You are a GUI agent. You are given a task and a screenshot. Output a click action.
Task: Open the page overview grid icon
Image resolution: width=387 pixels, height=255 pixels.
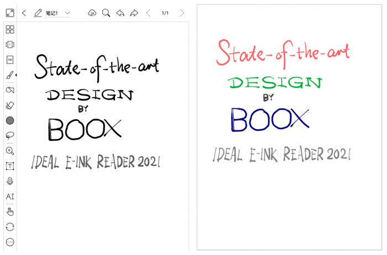tap(10, 29)
